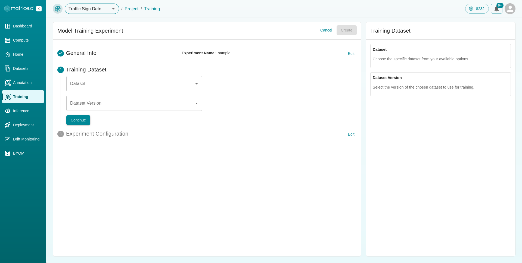Edit the Experiment Configuration section

click(351, 134)
